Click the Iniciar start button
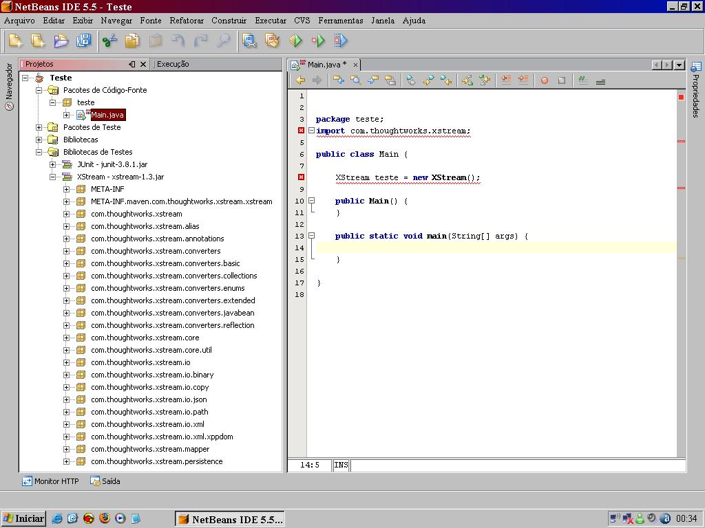This screenshot has height=528, width=705. [x=23, y=519]
